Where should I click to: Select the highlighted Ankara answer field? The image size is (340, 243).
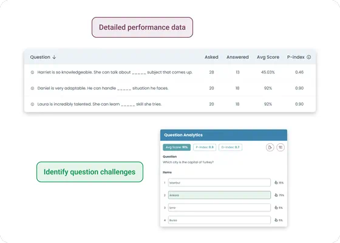(x=219, y=195)
